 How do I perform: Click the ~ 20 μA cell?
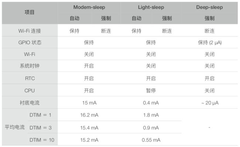coord(210,103)
